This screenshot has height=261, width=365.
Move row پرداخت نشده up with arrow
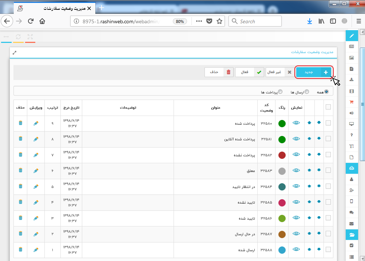click(309, 154)
